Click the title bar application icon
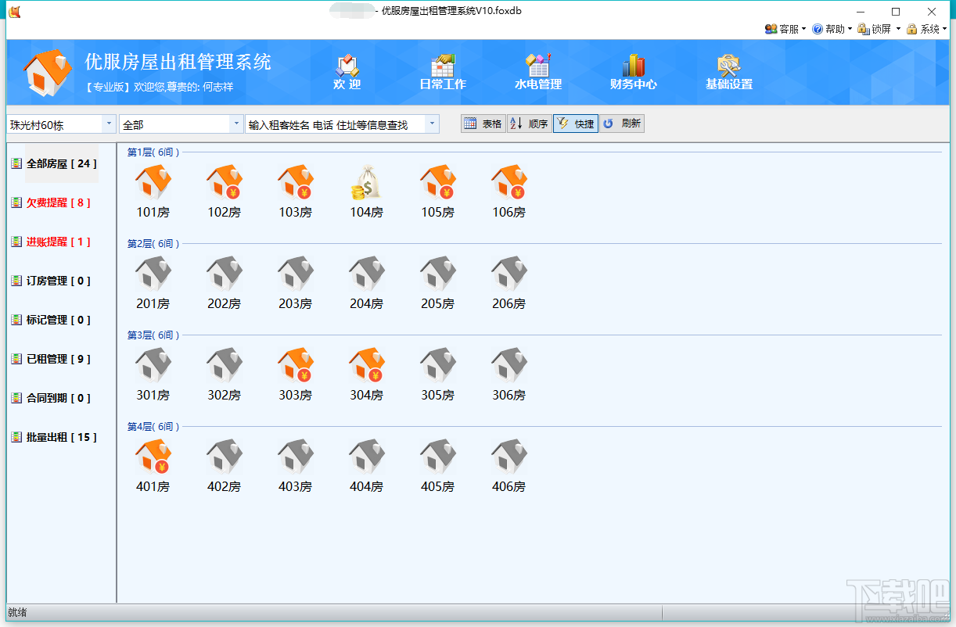 click(14, 11)
